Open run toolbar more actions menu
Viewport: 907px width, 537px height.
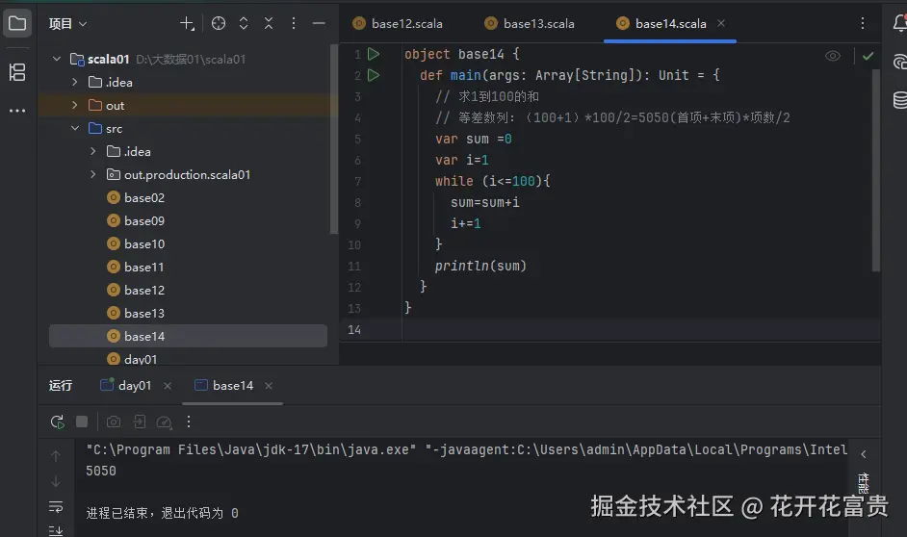[189, 422]
